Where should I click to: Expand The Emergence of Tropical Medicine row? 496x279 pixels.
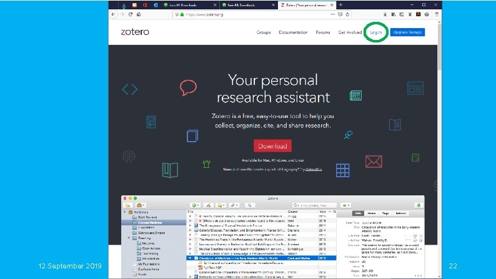click(x=190, y=225)
